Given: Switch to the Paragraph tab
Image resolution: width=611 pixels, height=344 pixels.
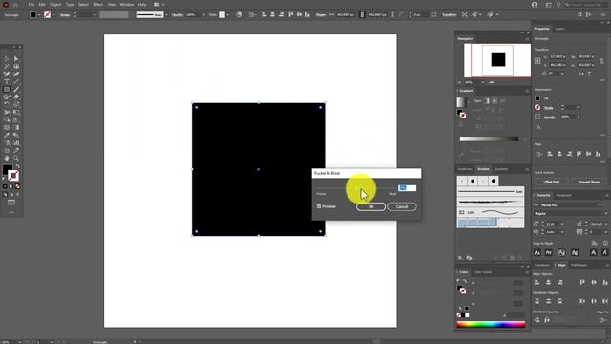Looking at the screenshot, I should (563, 195).
